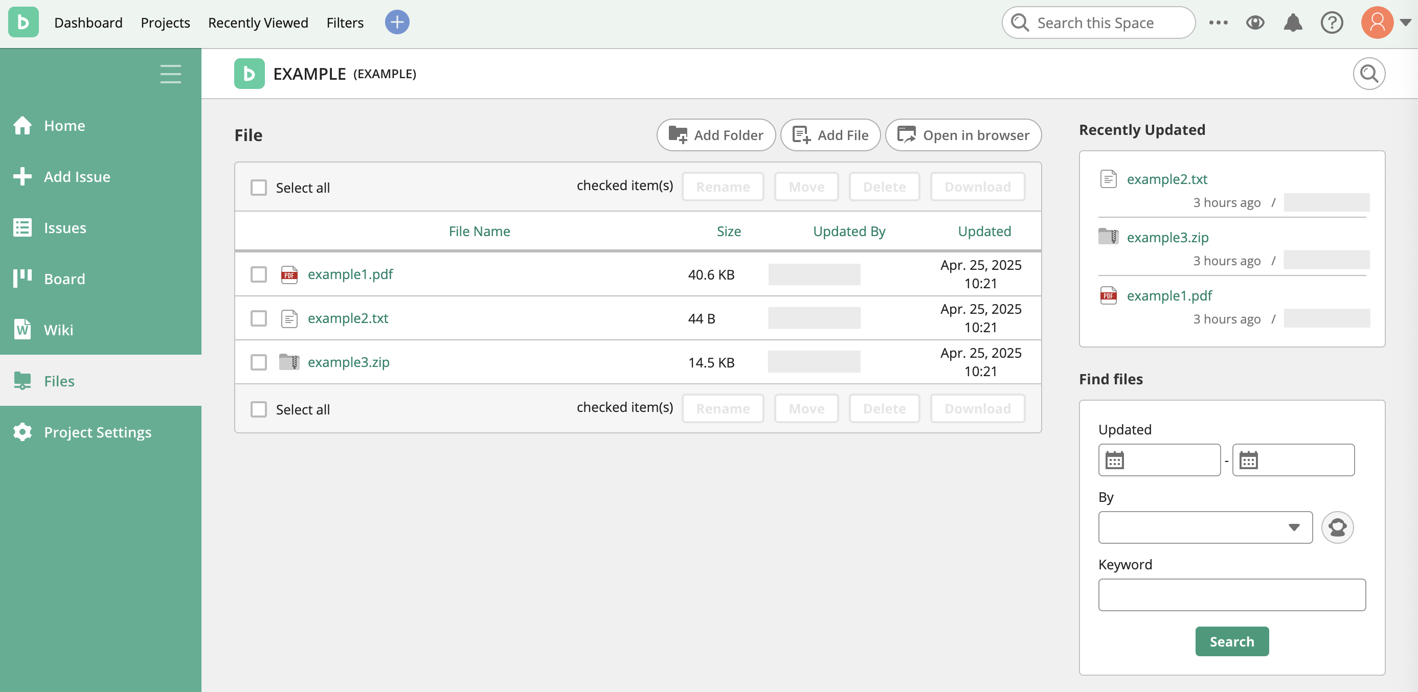Click the PDF icon in file table
Screen dimensions: 1418x692
289,274
